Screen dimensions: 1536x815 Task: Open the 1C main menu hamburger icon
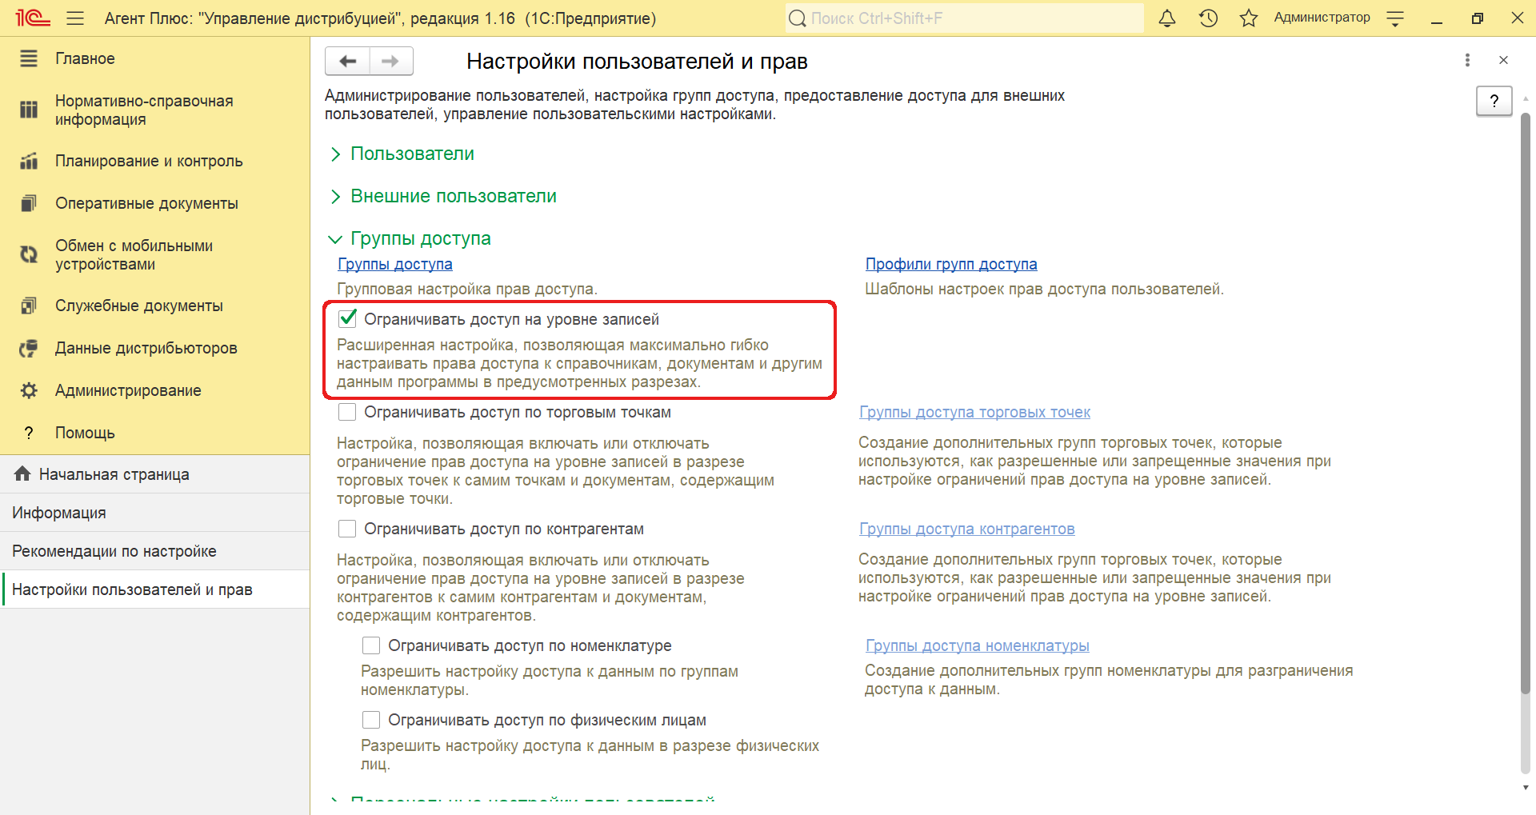click(75, 18)
